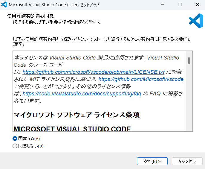
Task: Click the マイクロソフト ソフトウェア ライセンス条項 heading
Action: pos(77,115)
